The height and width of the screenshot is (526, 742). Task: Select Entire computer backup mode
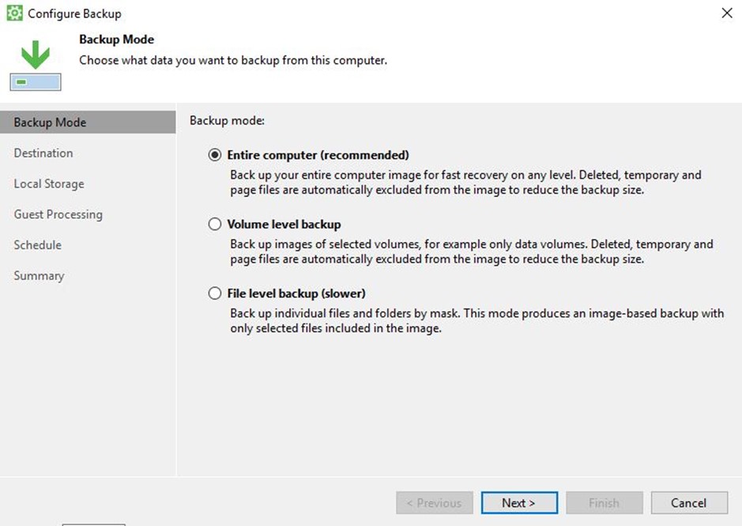[215, 155]
